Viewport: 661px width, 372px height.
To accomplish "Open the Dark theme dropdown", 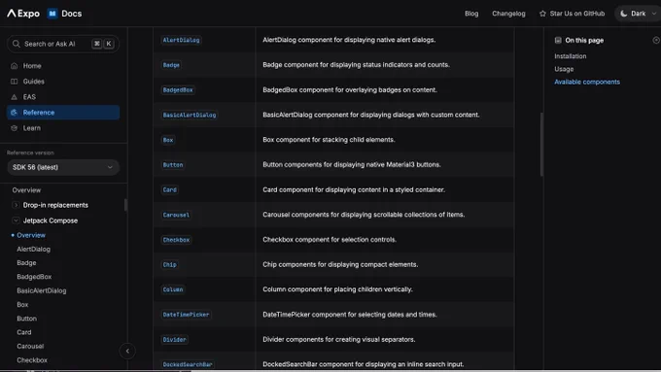I will (x=638, y=14).
